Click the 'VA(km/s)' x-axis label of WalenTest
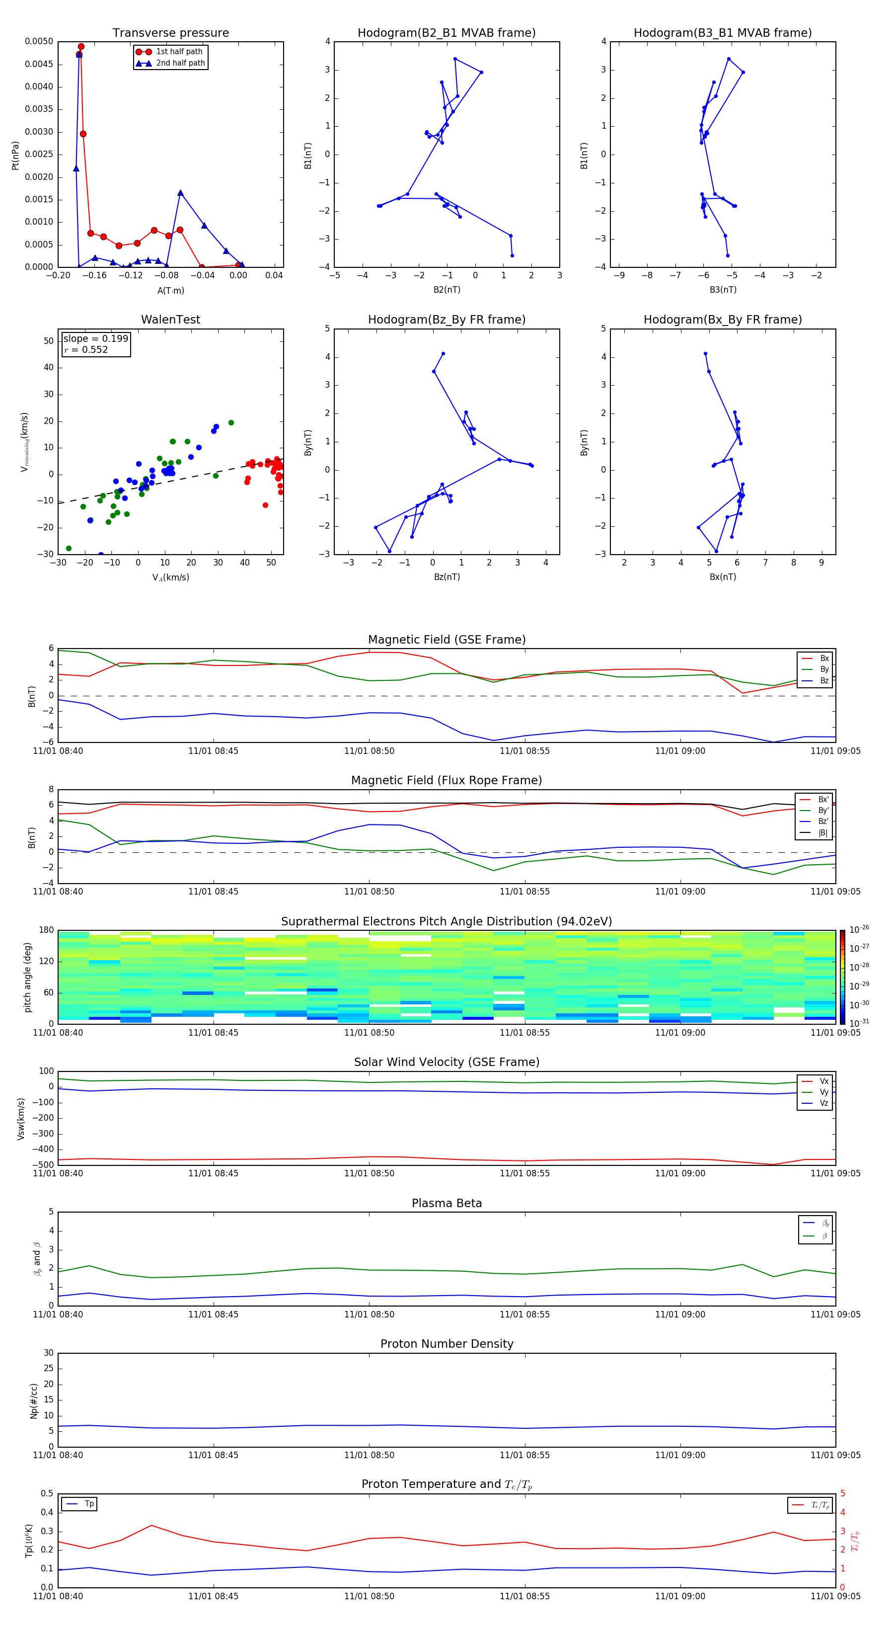 [170, 577]
